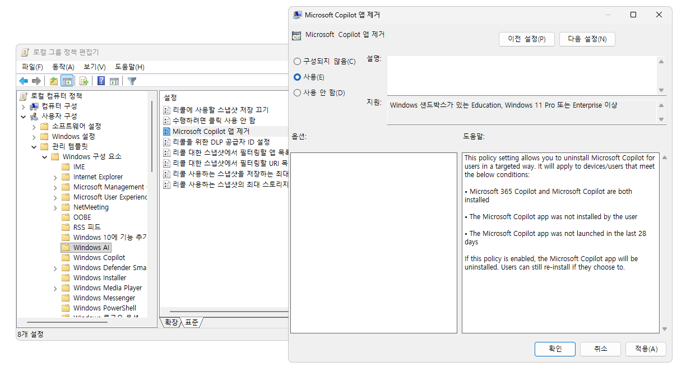Switch to the 표준 tab
Screen dimensions: 677x371
point(192,322)
